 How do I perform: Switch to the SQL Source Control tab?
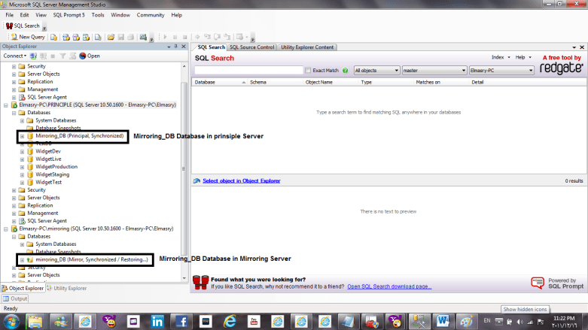tap(252, 47)
